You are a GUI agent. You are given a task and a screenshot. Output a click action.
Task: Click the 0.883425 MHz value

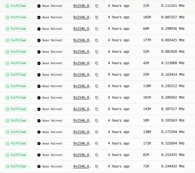(x=173, y=40)
